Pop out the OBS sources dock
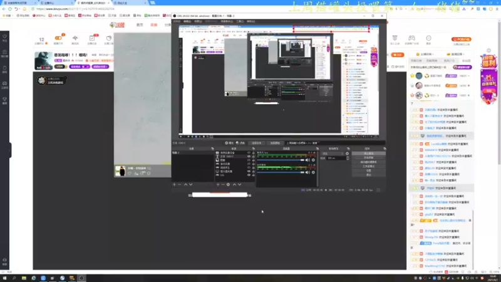501x282 pixels. (x=254, y=149)
